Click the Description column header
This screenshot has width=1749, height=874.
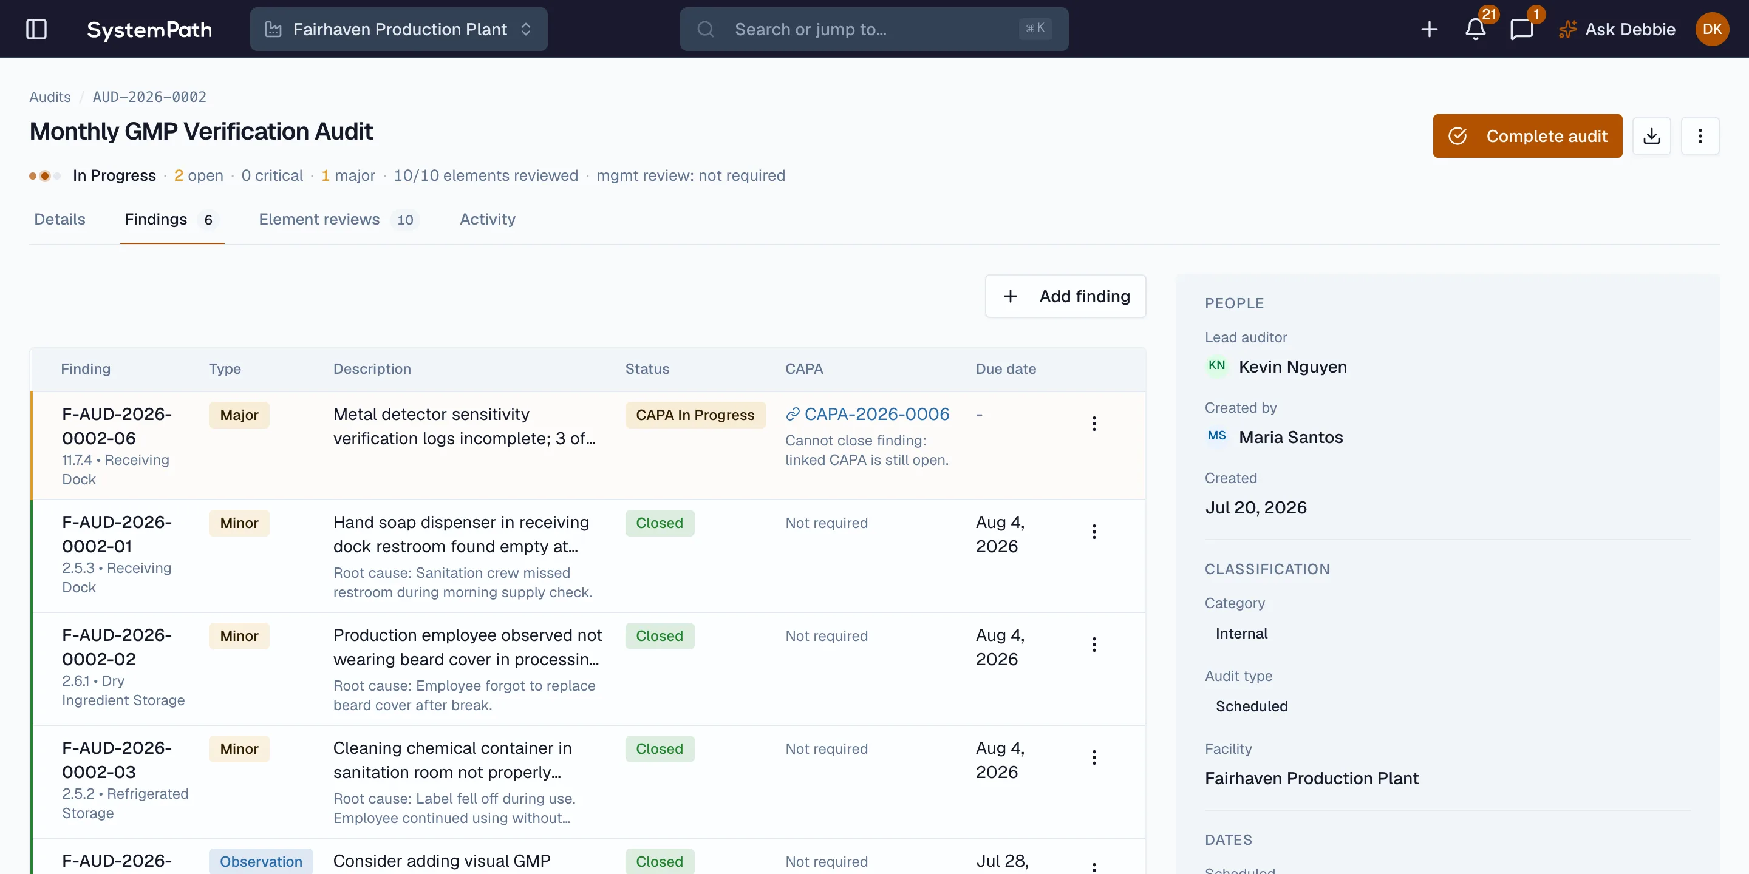372,368
